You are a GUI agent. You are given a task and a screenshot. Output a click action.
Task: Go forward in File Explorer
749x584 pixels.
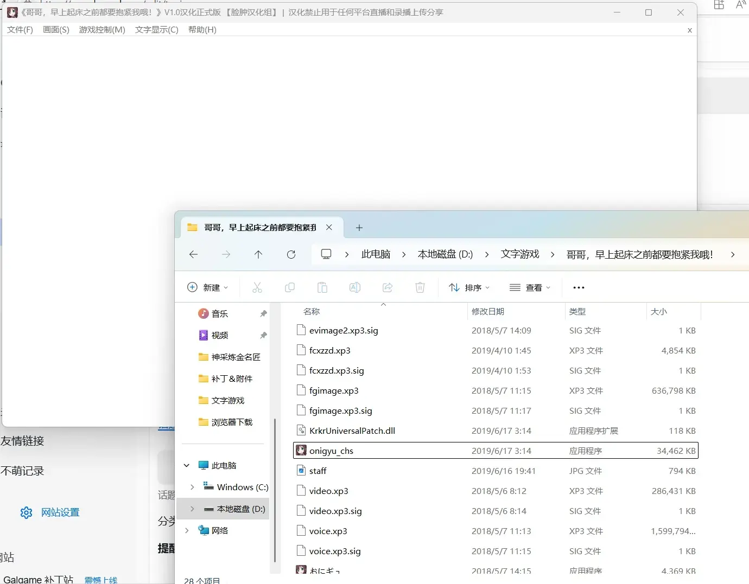(226, 254)
